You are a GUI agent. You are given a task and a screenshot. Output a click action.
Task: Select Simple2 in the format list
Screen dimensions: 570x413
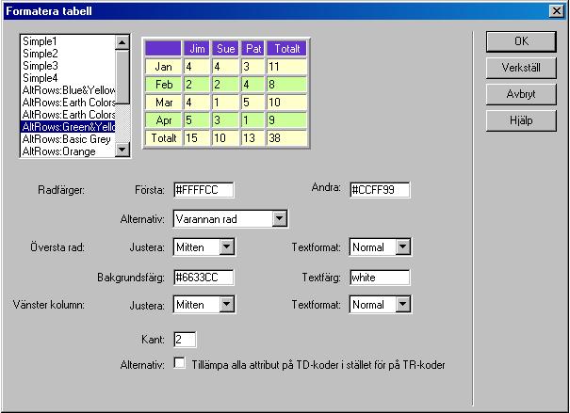point(68,54)
